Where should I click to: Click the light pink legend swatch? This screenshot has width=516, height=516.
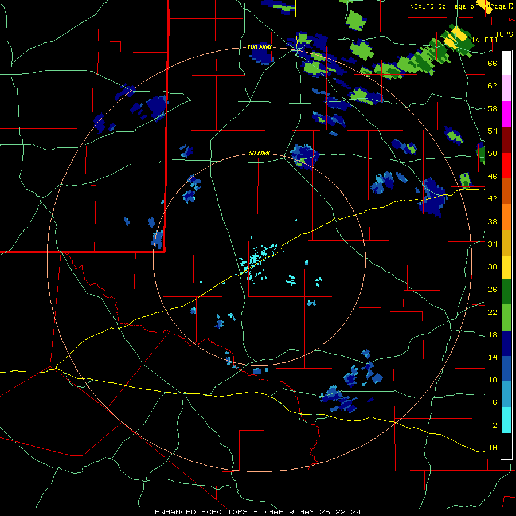pos(506,88)
